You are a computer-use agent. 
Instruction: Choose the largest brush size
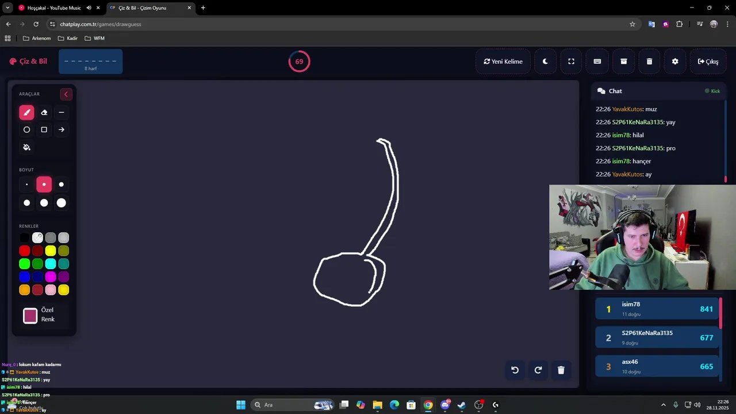tap(62, 203)
